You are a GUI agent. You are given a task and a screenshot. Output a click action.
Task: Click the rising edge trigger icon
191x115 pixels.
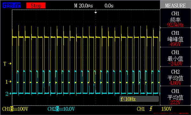click(x=151, y=109)
